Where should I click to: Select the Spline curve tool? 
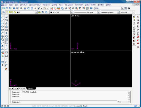click(x=2, y=43)
